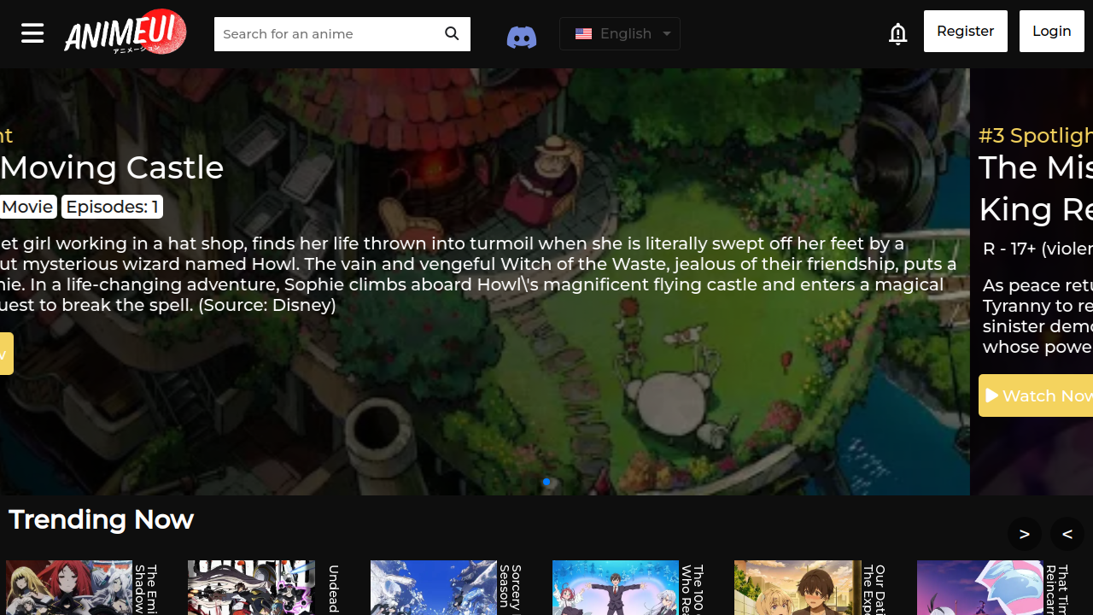Open the Discord server link icon
1093x615 pixels.
click(521, 37)
